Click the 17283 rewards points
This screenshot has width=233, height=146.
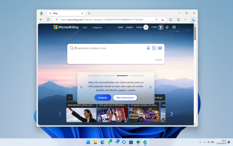154,27
